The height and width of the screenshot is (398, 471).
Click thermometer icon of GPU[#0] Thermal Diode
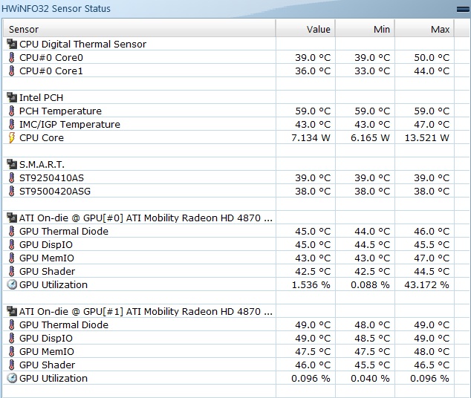11,231
